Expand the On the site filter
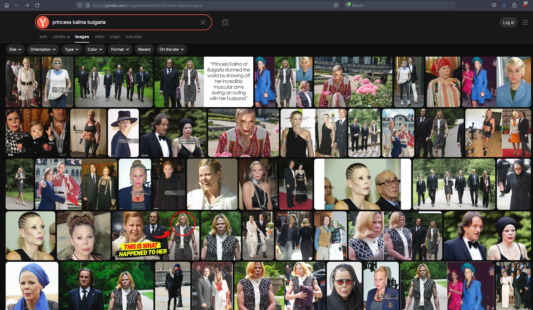Viewport: 533px width, 310px height. [171, 49]
